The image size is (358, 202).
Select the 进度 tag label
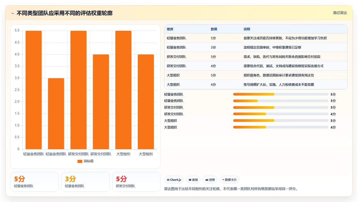click(212, 180)
